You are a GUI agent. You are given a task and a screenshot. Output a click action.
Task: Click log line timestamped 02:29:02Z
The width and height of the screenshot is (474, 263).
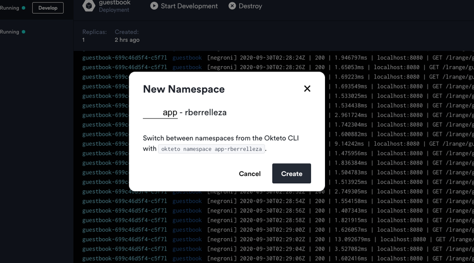point(278,240)
